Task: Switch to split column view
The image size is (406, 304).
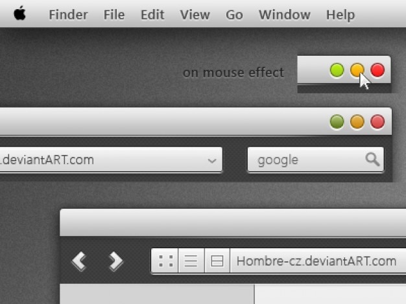Action: (x=217, y=261)
